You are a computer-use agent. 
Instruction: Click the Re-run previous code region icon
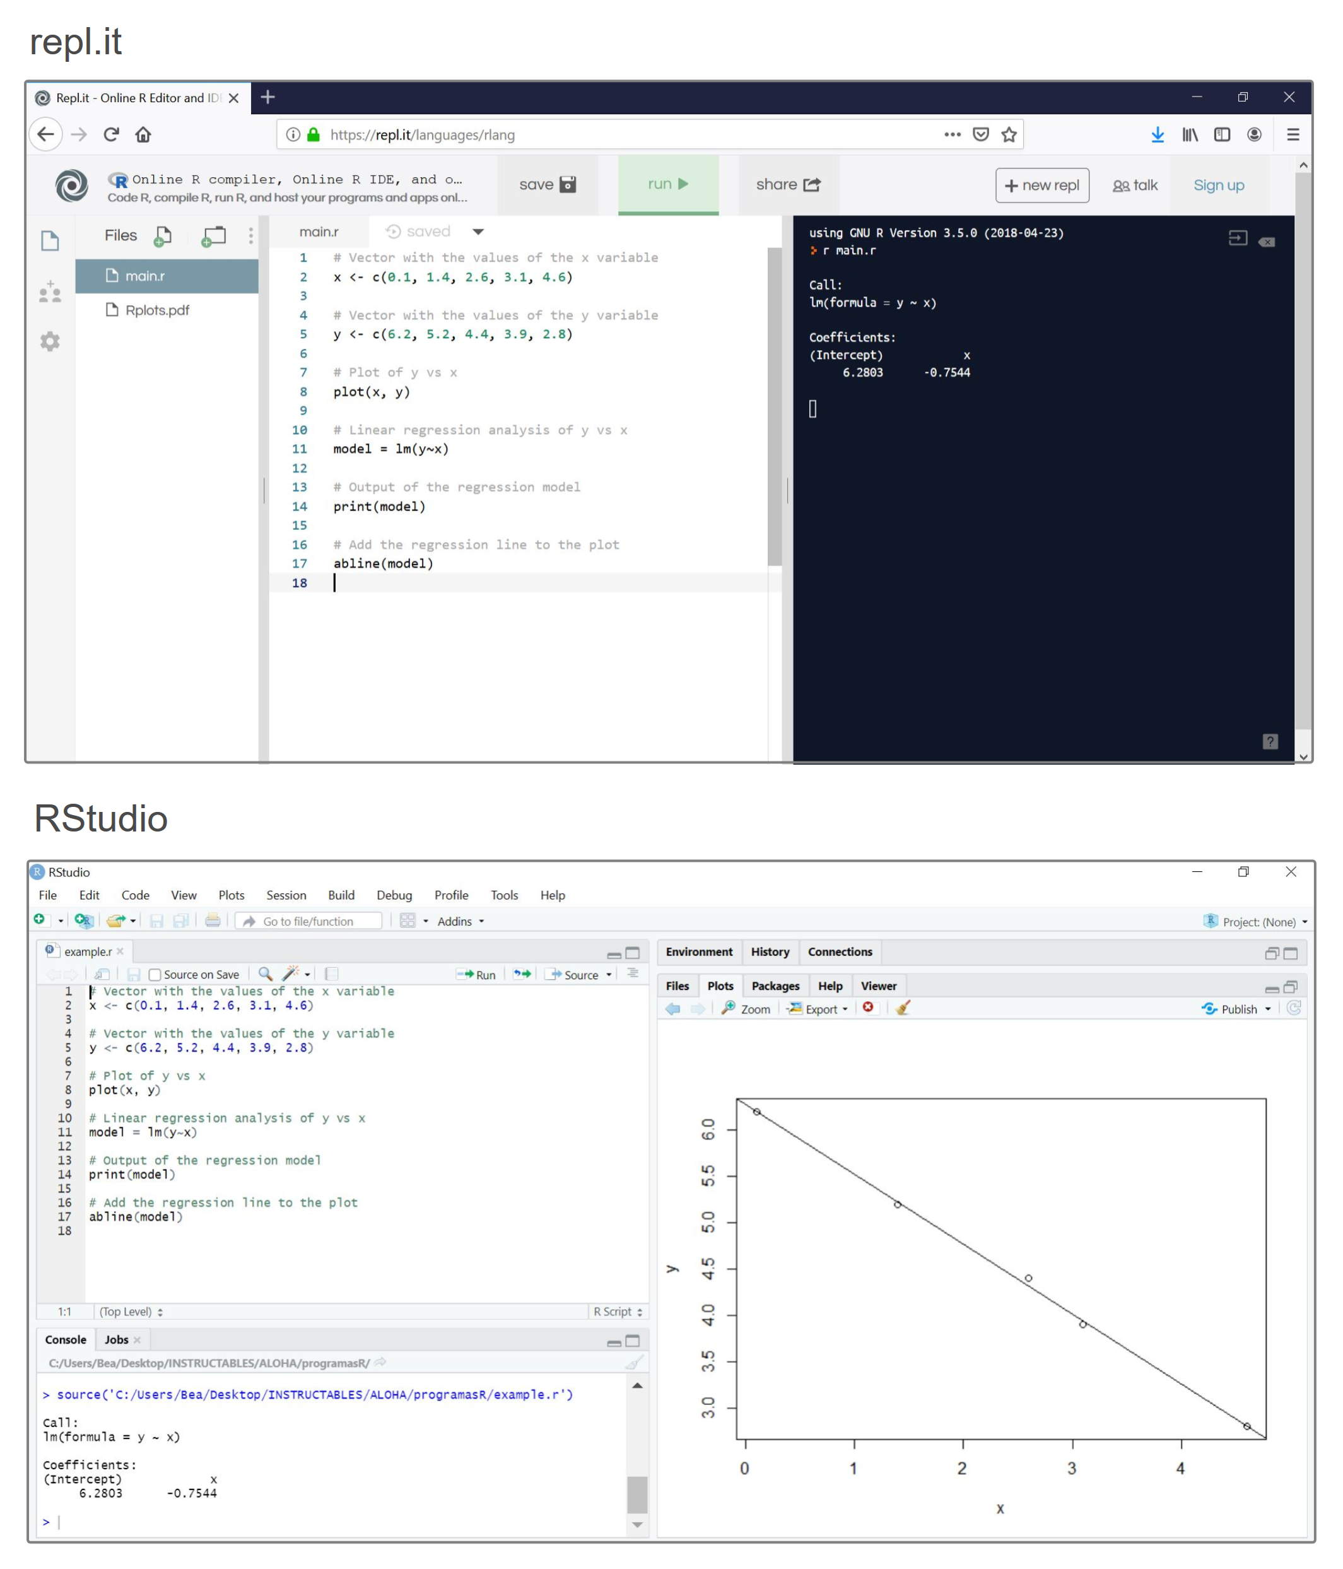click(522, 974)
